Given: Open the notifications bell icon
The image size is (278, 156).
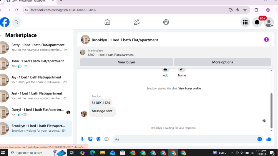Looking at the screenshot, I should click(x=257, y=22).
